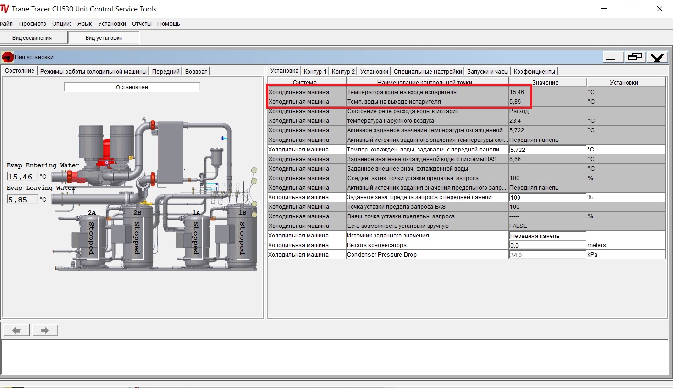
Task: Open the Коэффициенты tab
Action: [x=534, y=71]
